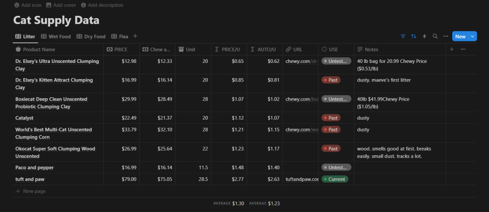Switch to the Dry Food tab
489x212 pixels.
click(x=91, y=36)
